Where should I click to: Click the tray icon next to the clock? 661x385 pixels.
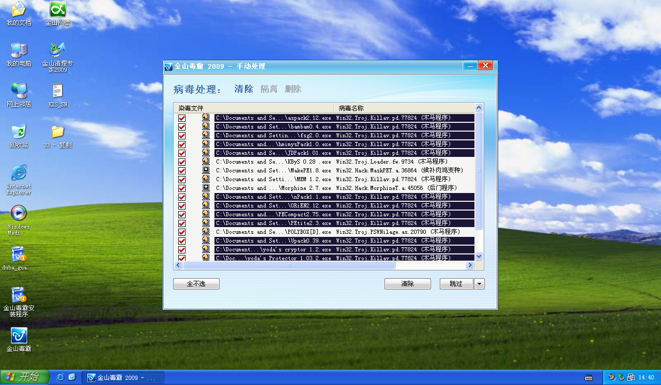coord(631,377)
